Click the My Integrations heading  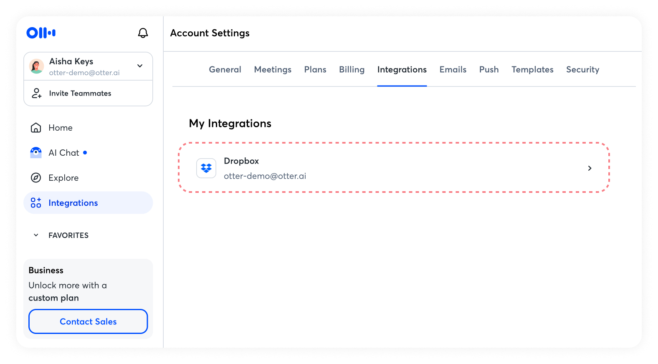pos(230,124)
